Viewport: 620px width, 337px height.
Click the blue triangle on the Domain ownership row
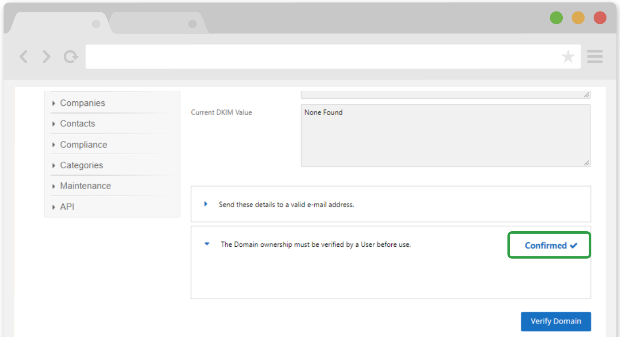tap(206, 244)
